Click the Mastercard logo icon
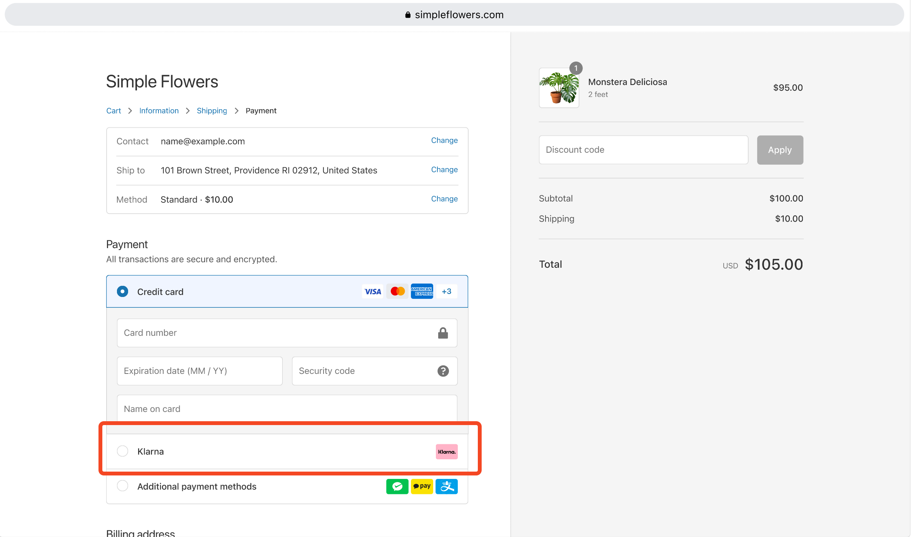The image size is (911, 537). pyautogui.click(x=397, y=292)
